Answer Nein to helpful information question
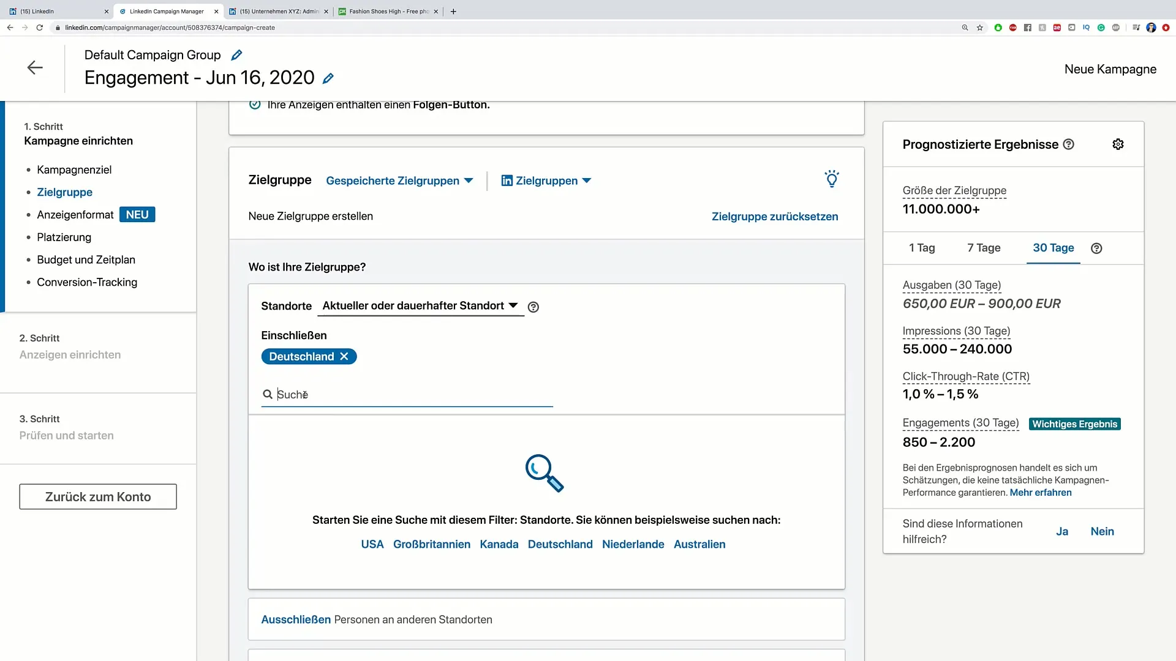The width and height of the screenshot is (1176, 661). (1102, 531)
